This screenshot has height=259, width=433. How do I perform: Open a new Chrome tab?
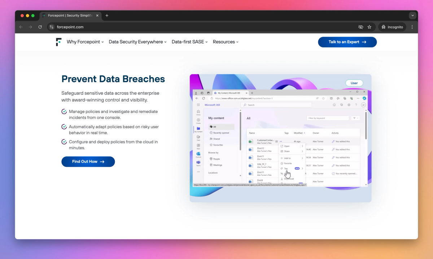pos(107,15)
